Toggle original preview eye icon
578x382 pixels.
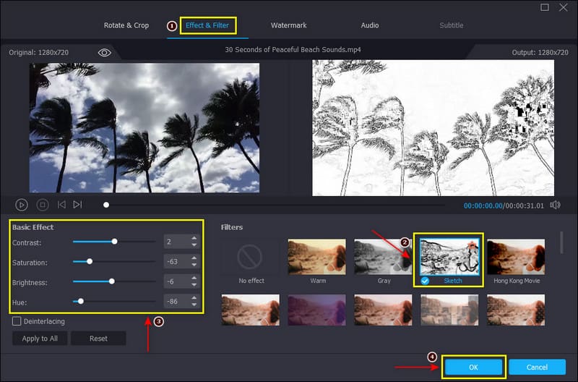click(105, 53)
